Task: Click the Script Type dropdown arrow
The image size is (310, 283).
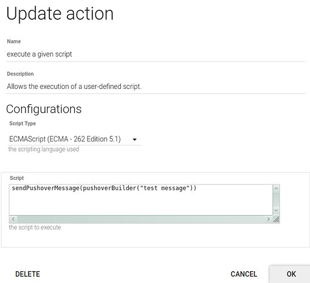Action: point(135,140)
